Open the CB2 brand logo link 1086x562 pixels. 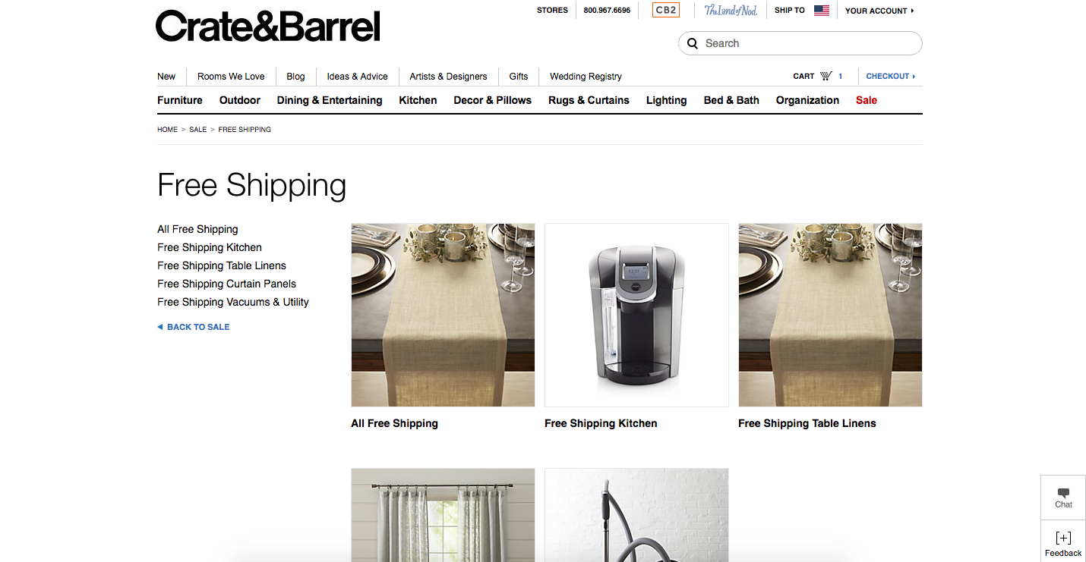pyautogui.click(x=666, y=10)
